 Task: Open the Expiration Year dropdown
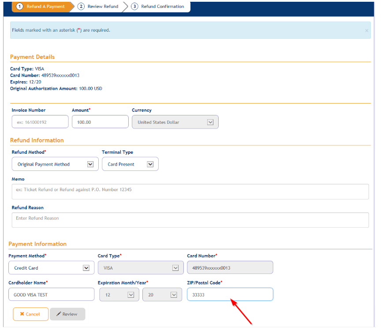click(x=162, y=295)
